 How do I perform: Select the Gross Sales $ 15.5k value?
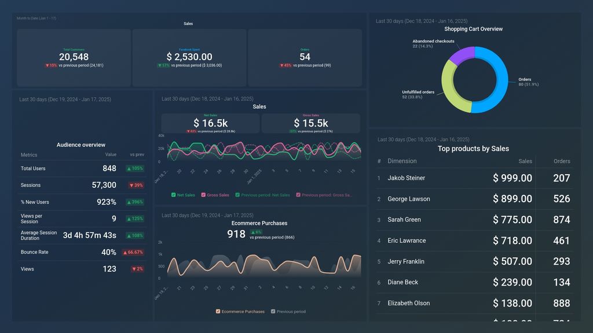point(311,123)
